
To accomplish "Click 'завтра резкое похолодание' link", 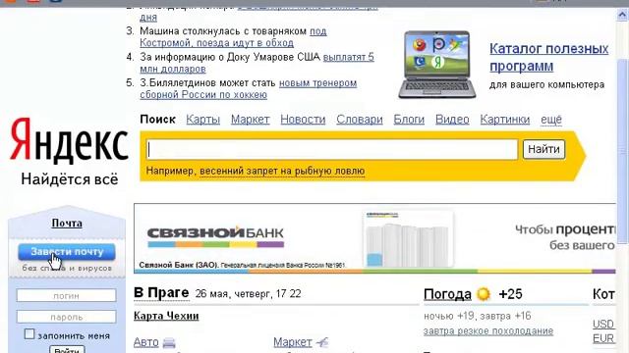I will click(x=488, y=331).
